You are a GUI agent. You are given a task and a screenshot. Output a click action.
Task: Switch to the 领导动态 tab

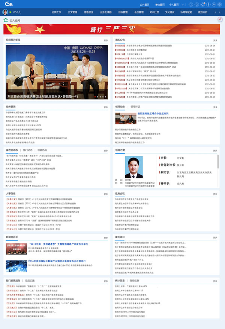120,106
